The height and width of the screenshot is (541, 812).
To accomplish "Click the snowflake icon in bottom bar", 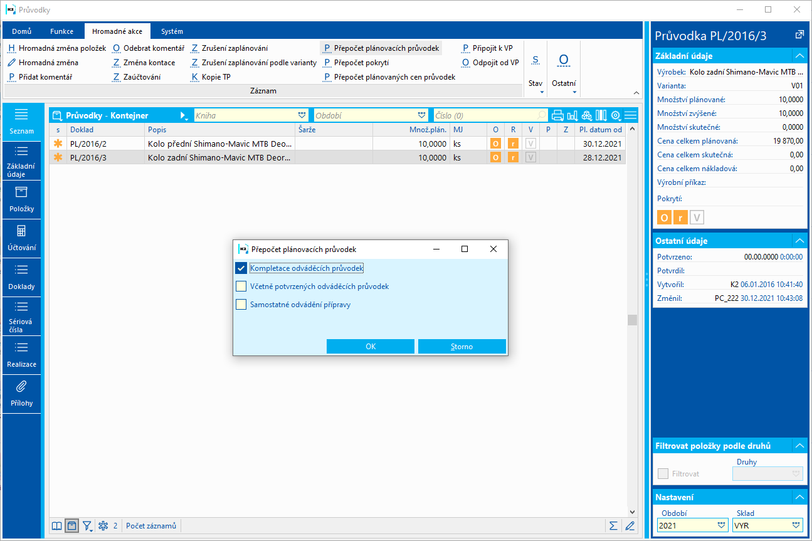I will click(103, 525).
